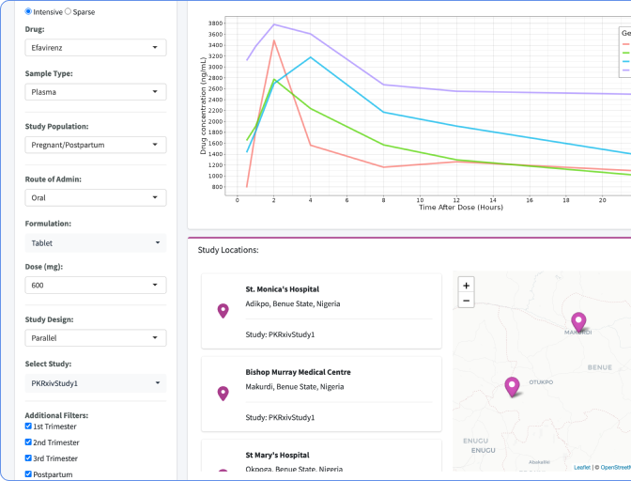
Task: Click the Bishop Murray Medical Centre title
Action: [x=298, y=372]
